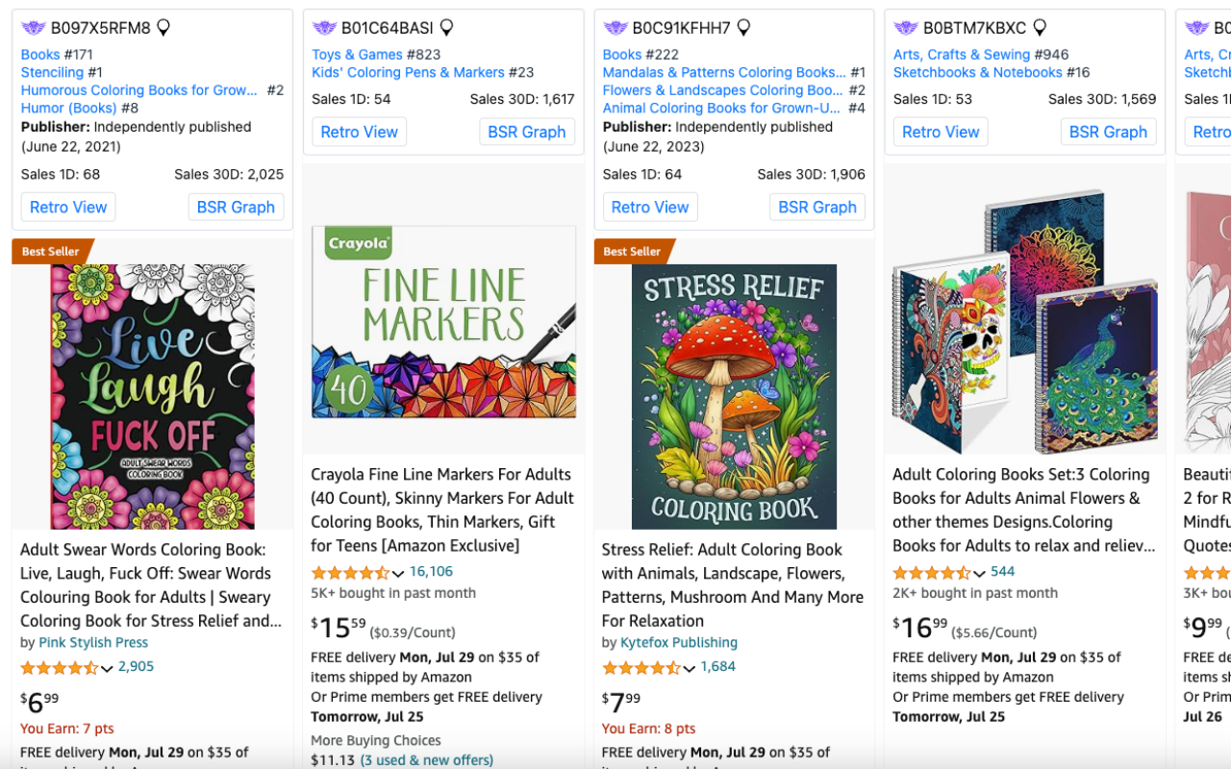Click the lightbulb icon next to B097X5RFM8
This screenshot has width=1231, height=769.
(x=163, y=28)
